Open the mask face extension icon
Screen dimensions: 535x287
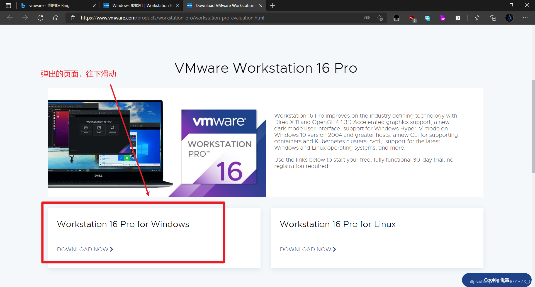click(397, 18)
